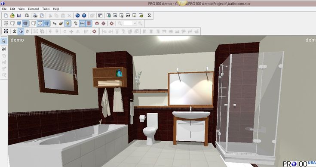The height and width of the screenshot is (167, 316).
Task: Open the Help menu
Action: click(x=56, y=9)
